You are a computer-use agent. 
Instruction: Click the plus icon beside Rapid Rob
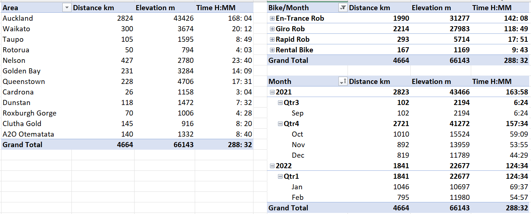272,40
